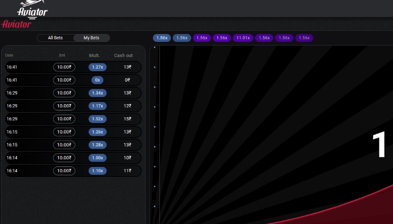Switch to the My Bets tab
Screen dimensions: 393x224
tap(92, 38)
